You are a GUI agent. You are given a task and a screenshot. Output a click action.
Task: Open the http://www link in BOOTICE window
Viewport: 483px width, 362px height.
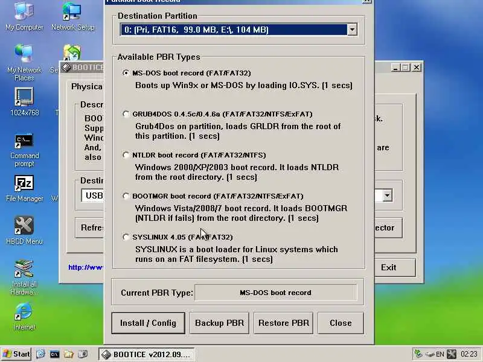[x=86, y=267]
